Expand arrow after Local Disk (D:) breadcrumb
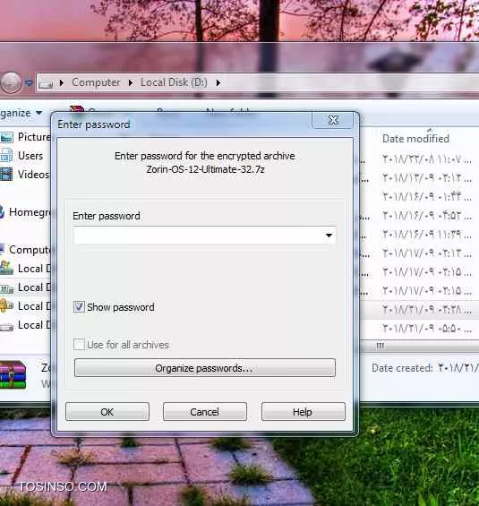 coord(218,83)
